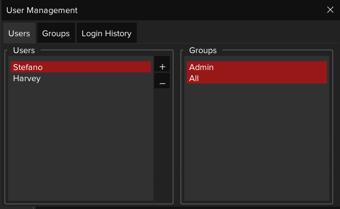Click empty column beneath the minus button

tap(162, 145)
